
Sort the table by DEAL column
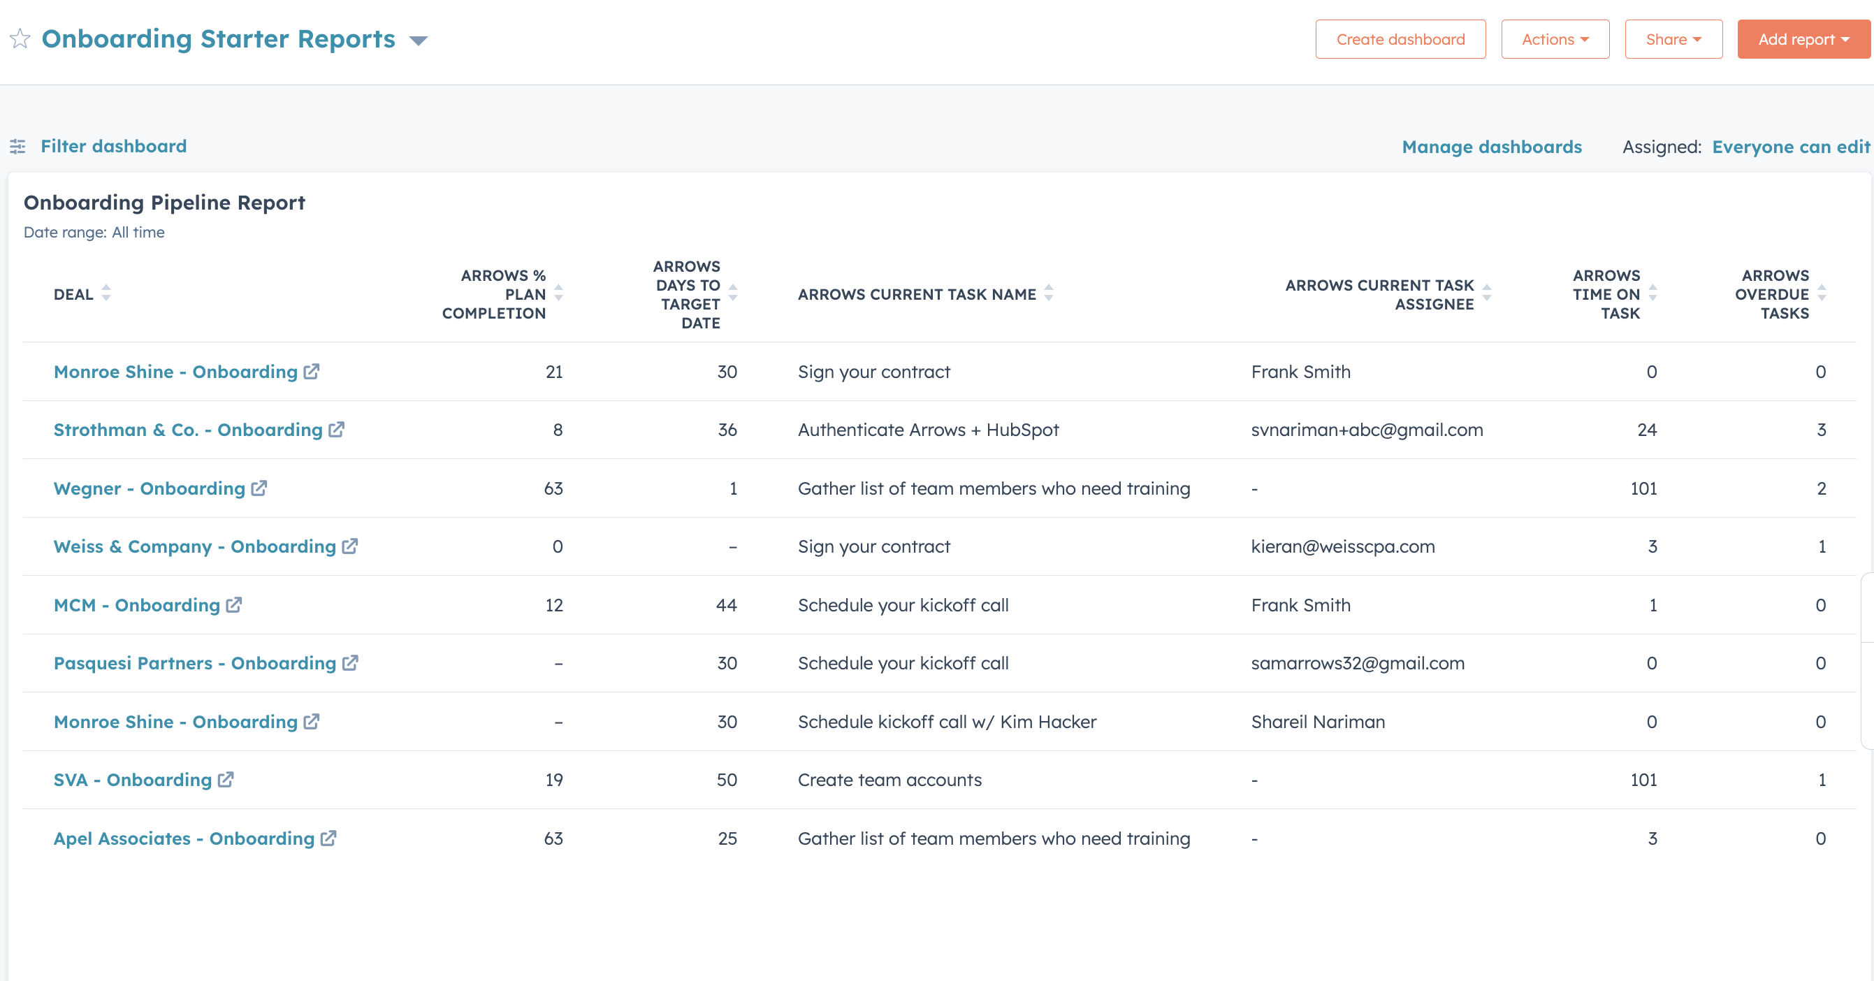(x=106, y=293)
